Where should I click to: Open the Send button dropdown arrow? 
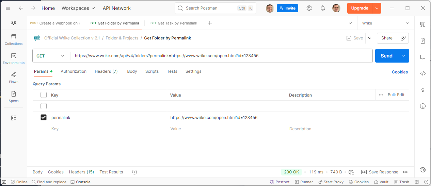click(404, 56)
